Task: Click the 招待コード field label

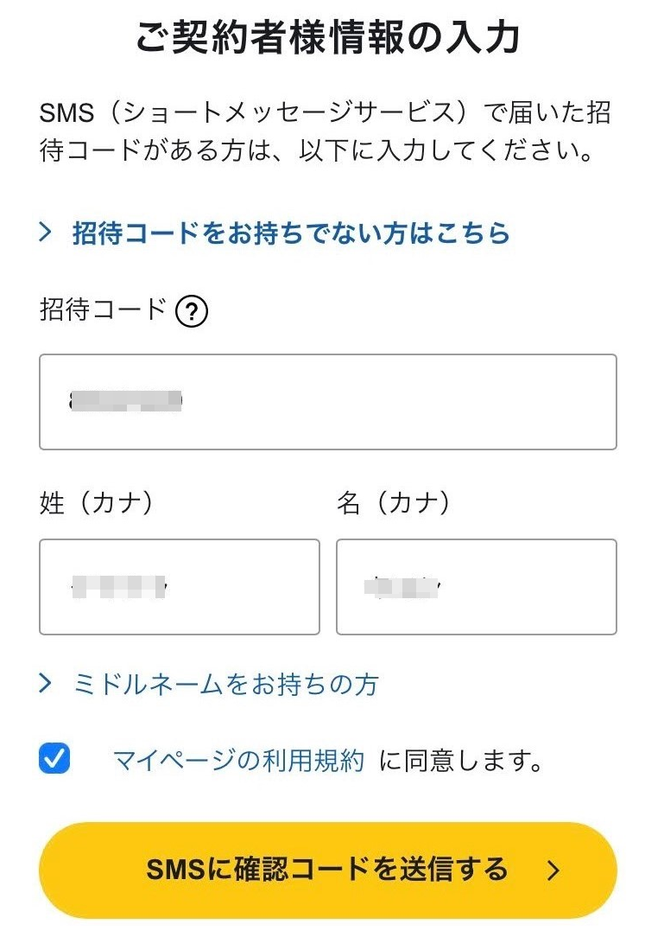Action: pos(102,310)
